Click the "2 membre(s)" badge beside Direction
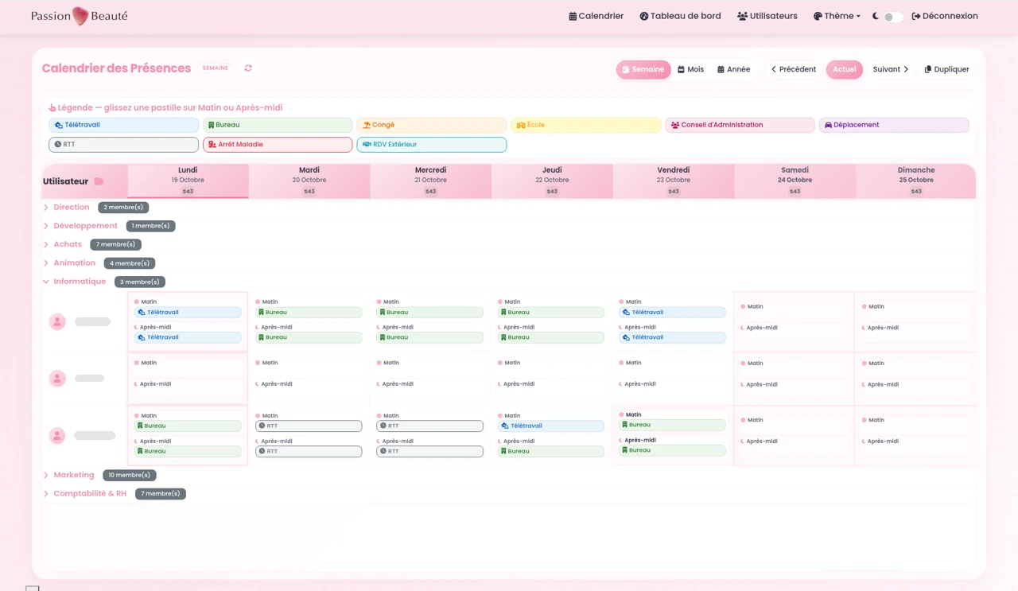This screenshot has height=591, width=1018. [123, 208]
